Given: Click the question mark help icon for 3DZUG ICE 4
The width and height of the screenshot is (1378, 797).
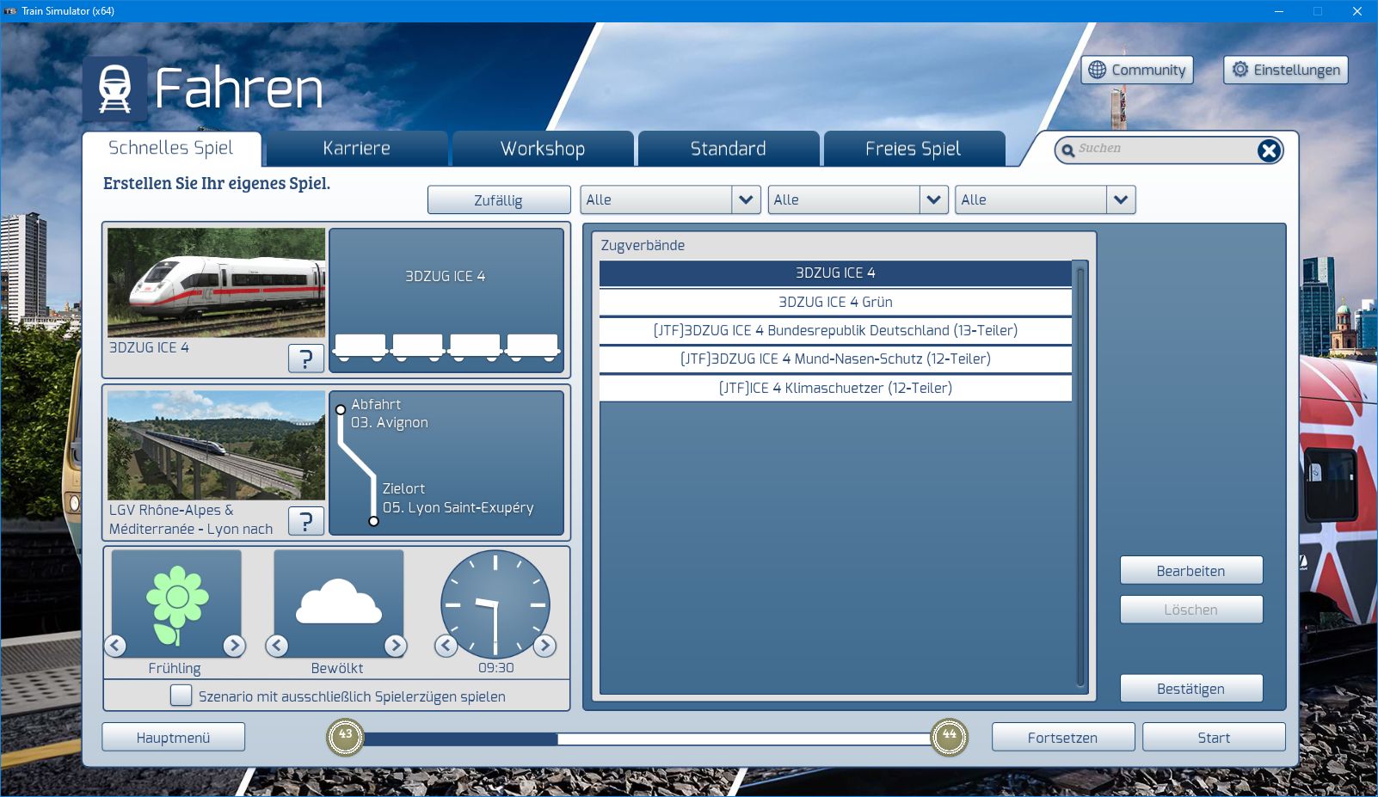Looking at the screenshot, I should (x=306, y=358).
